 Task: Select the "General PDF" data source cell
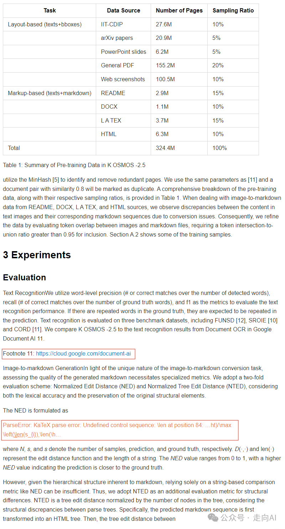(117, 66)
